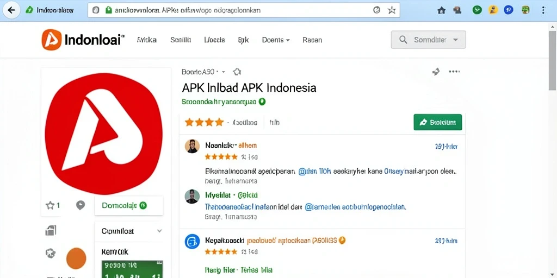Click the building icon in left sidebar

tap(51, 230)
